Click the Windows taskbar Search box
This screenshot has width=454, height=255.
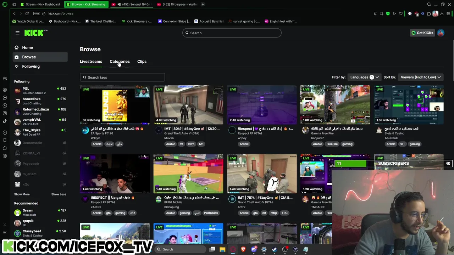tap(179, 249)
